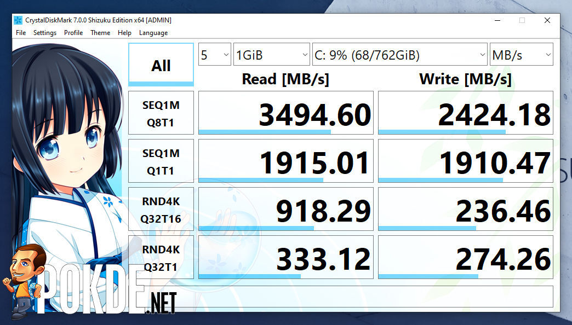Start all benchmarks with All button
Viewport: 572px width, 325px height.
(161, 65)
